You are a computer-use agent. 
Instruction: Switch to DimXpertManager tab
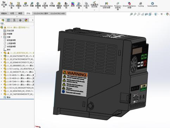point(20,20)
